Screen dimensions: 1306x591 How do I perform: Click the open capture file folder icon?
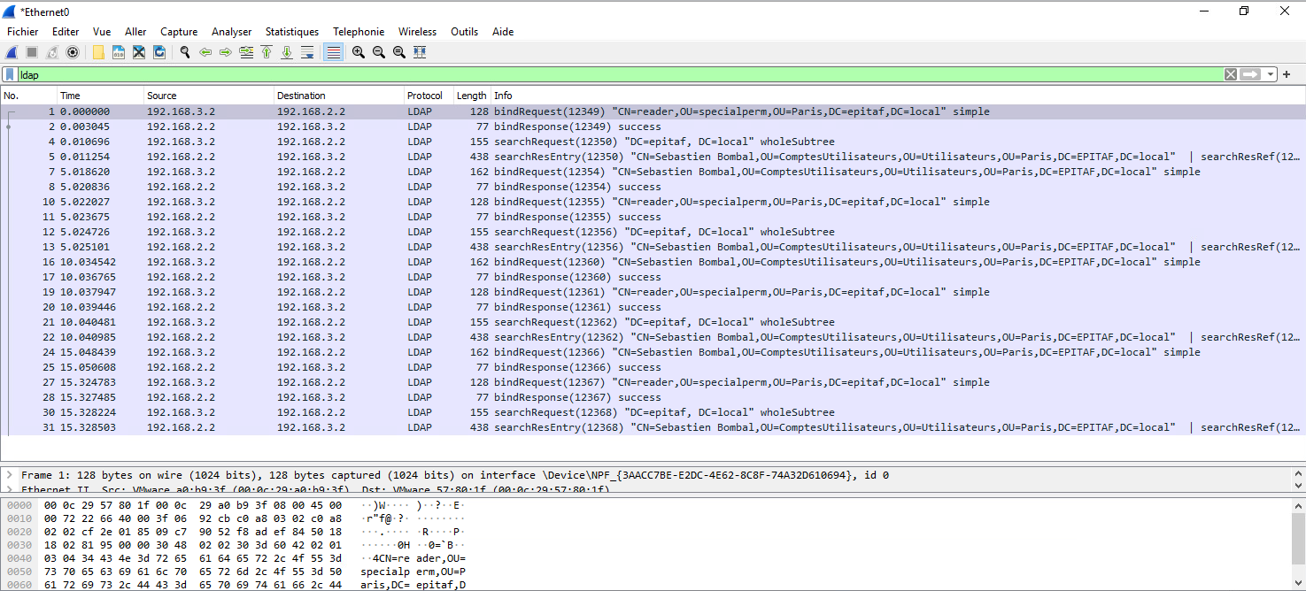click(98, 52)
